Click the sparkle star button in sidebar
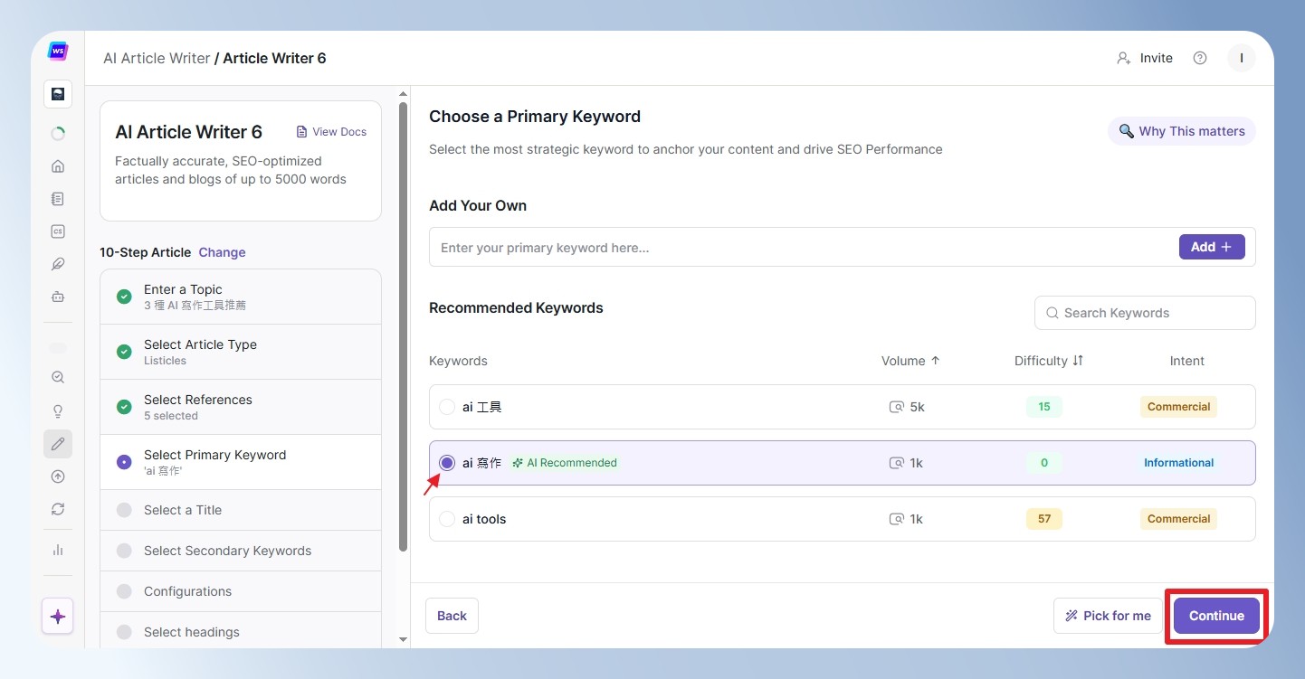Viewport: 1305px width, 679px height. coord(58,617)
